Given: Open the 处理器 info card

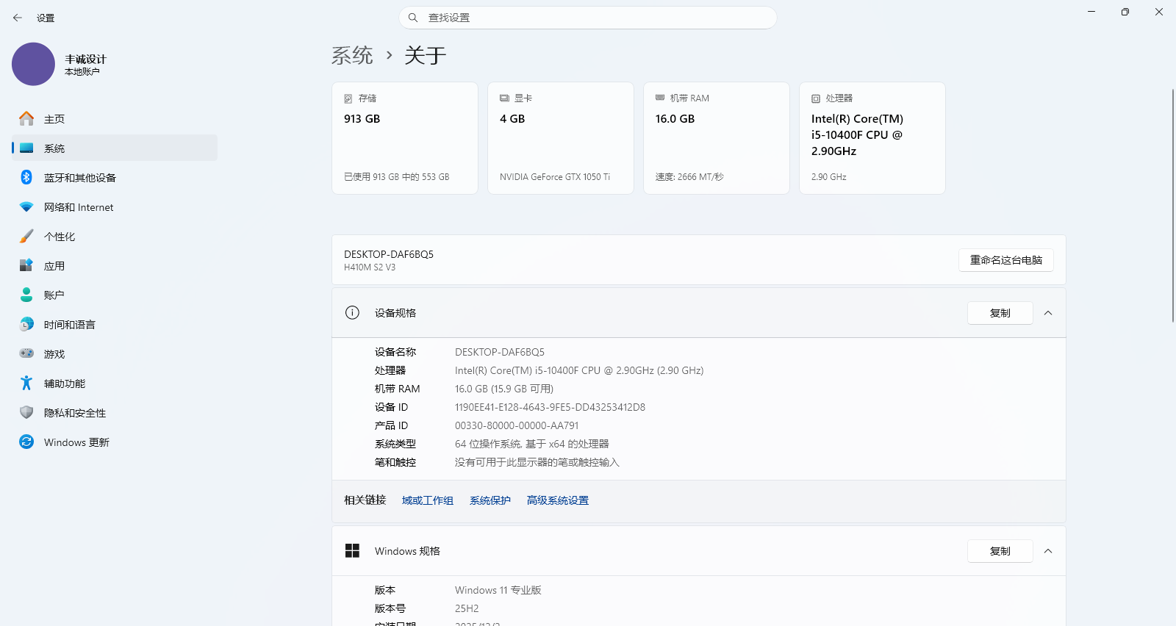Looking at the screenshot, I should coord(872,138).
